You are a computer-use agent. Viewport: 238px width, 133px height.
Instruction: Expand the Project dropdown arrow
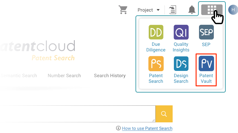[158, 10]
